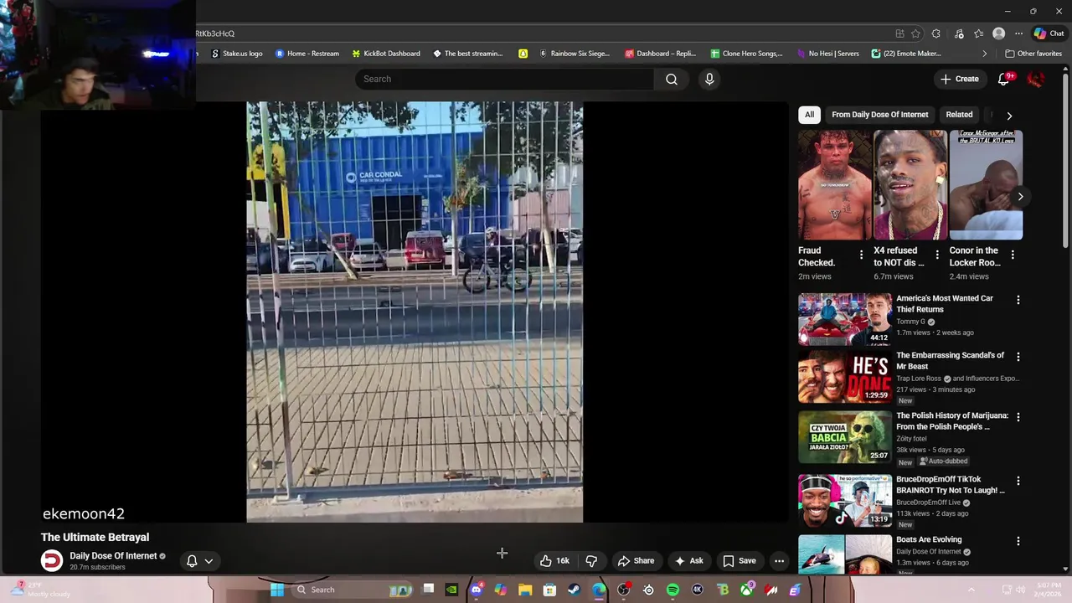Open Edge extensions puzzle icon
Image resolution: width=1072 pixels, height=603 pixels.
[x=935, y=33]
